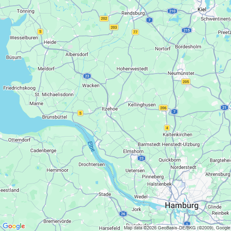The width and height of the screenshot is (231, 231).
Task: Click the route 205 shield near Neumünster
Action: coord(186,82)
